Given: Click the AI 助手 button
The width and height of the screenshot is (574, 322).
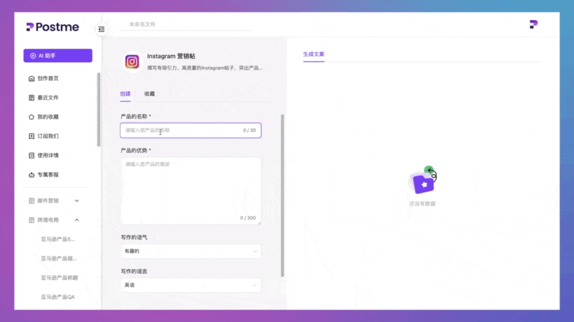Looking at the screenshot, I should [x=57, y=55].
